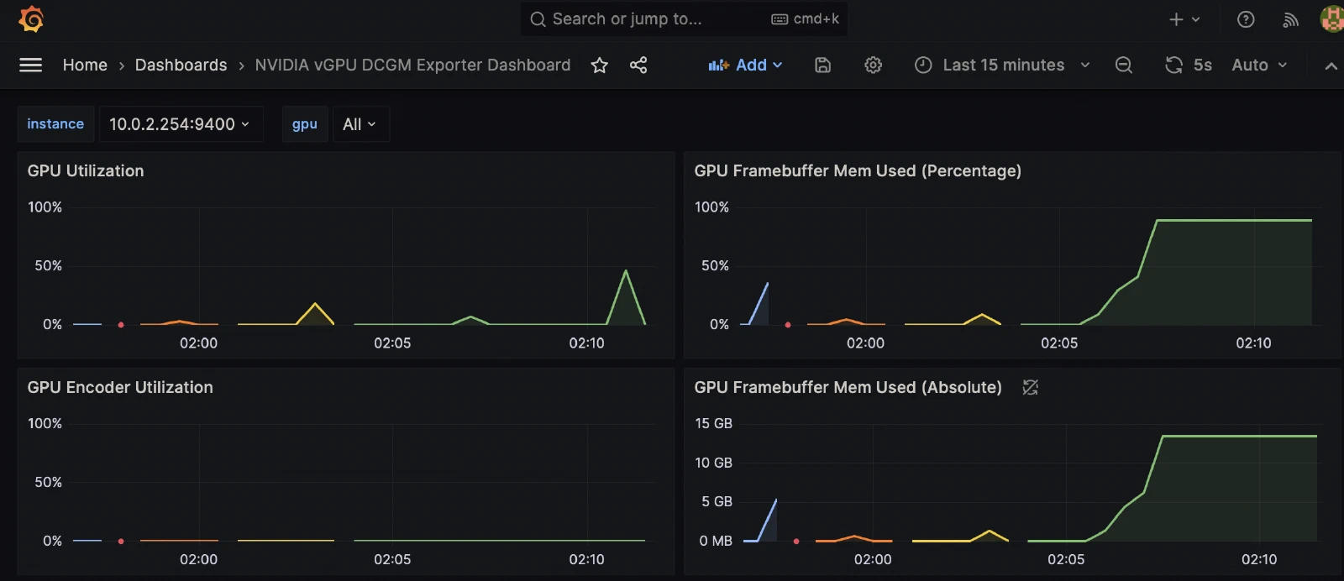Open the GPU Utilization panel title
This screenshot has height=581, width=1344.
[86, 170]
